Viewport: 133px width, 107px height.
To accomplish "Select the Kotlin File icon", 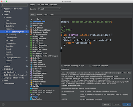I will (31, 58).
